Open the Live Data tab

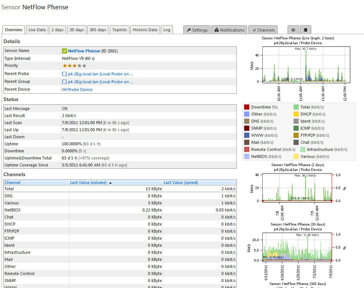37,30
